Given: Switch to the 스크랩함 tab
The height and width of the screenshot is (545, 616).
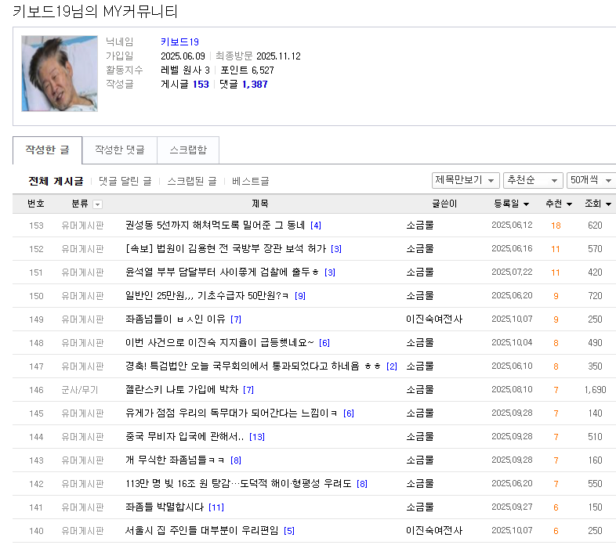Looking at the screenshot, I should point(188,150).
